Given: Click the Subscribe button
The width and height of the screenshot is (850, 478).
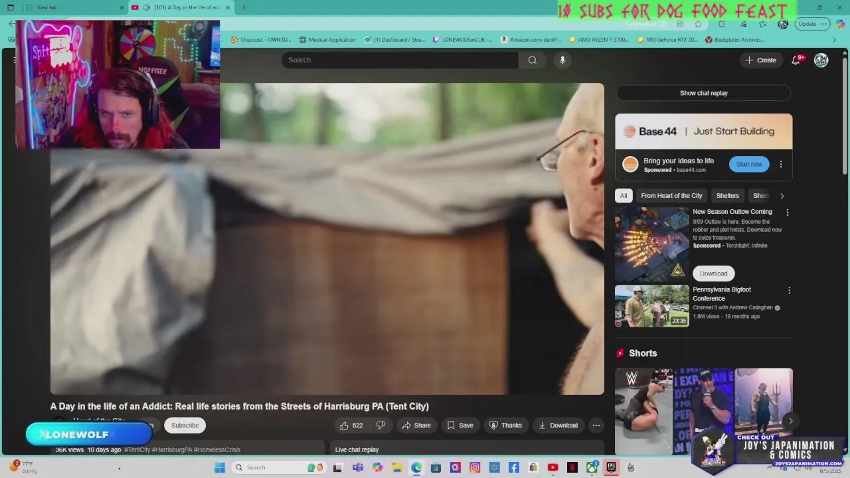Looking at the screenshot, I should pyautogui.click(x=185, y=426).
